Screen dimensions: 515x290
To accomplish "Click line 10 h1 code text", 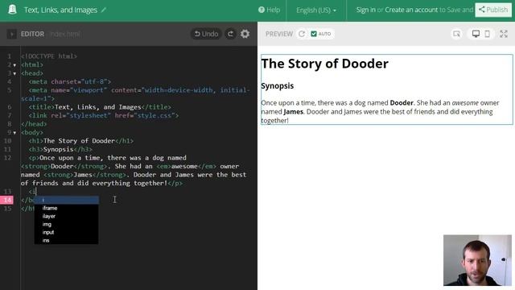I will click(x=81, y=141).
